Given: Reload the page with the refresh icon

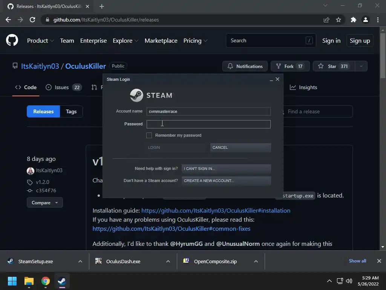Looking at the screenshot, I should (32, 20).
